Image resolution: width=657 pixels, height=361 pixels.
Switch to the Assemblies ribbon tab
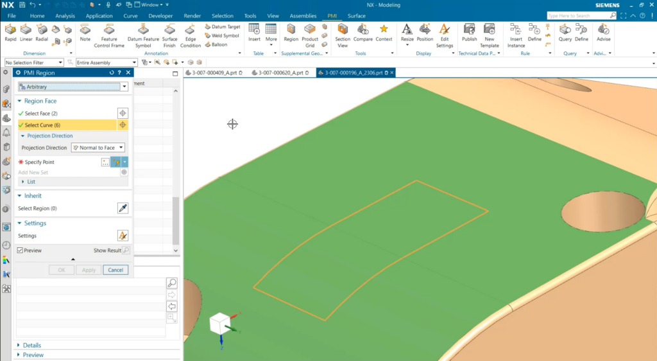303,15
